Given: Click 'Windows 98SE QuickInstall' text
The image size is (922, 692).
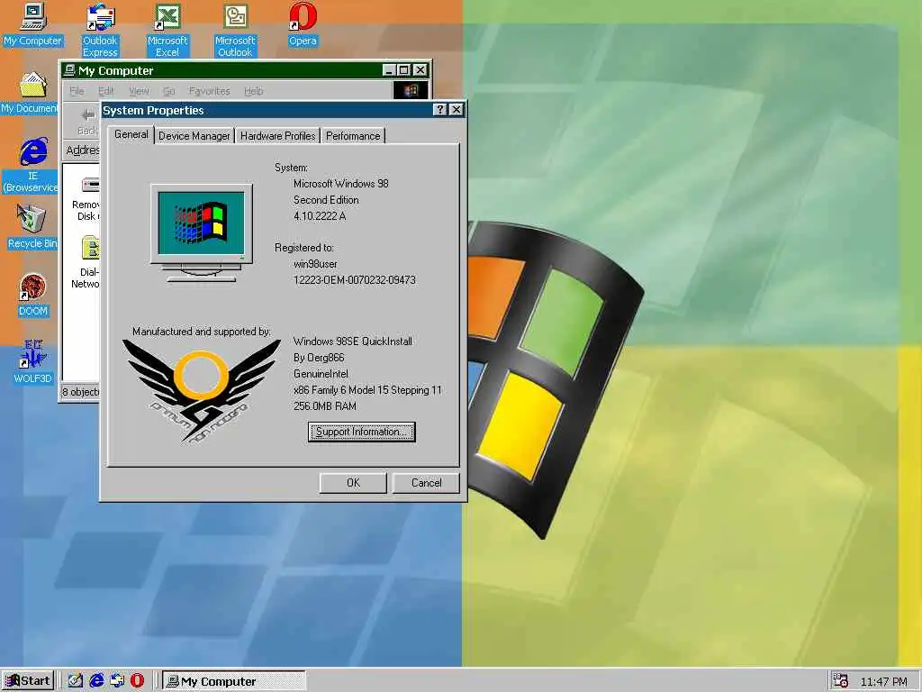Looking at the screenshot, I should point(353,341).
